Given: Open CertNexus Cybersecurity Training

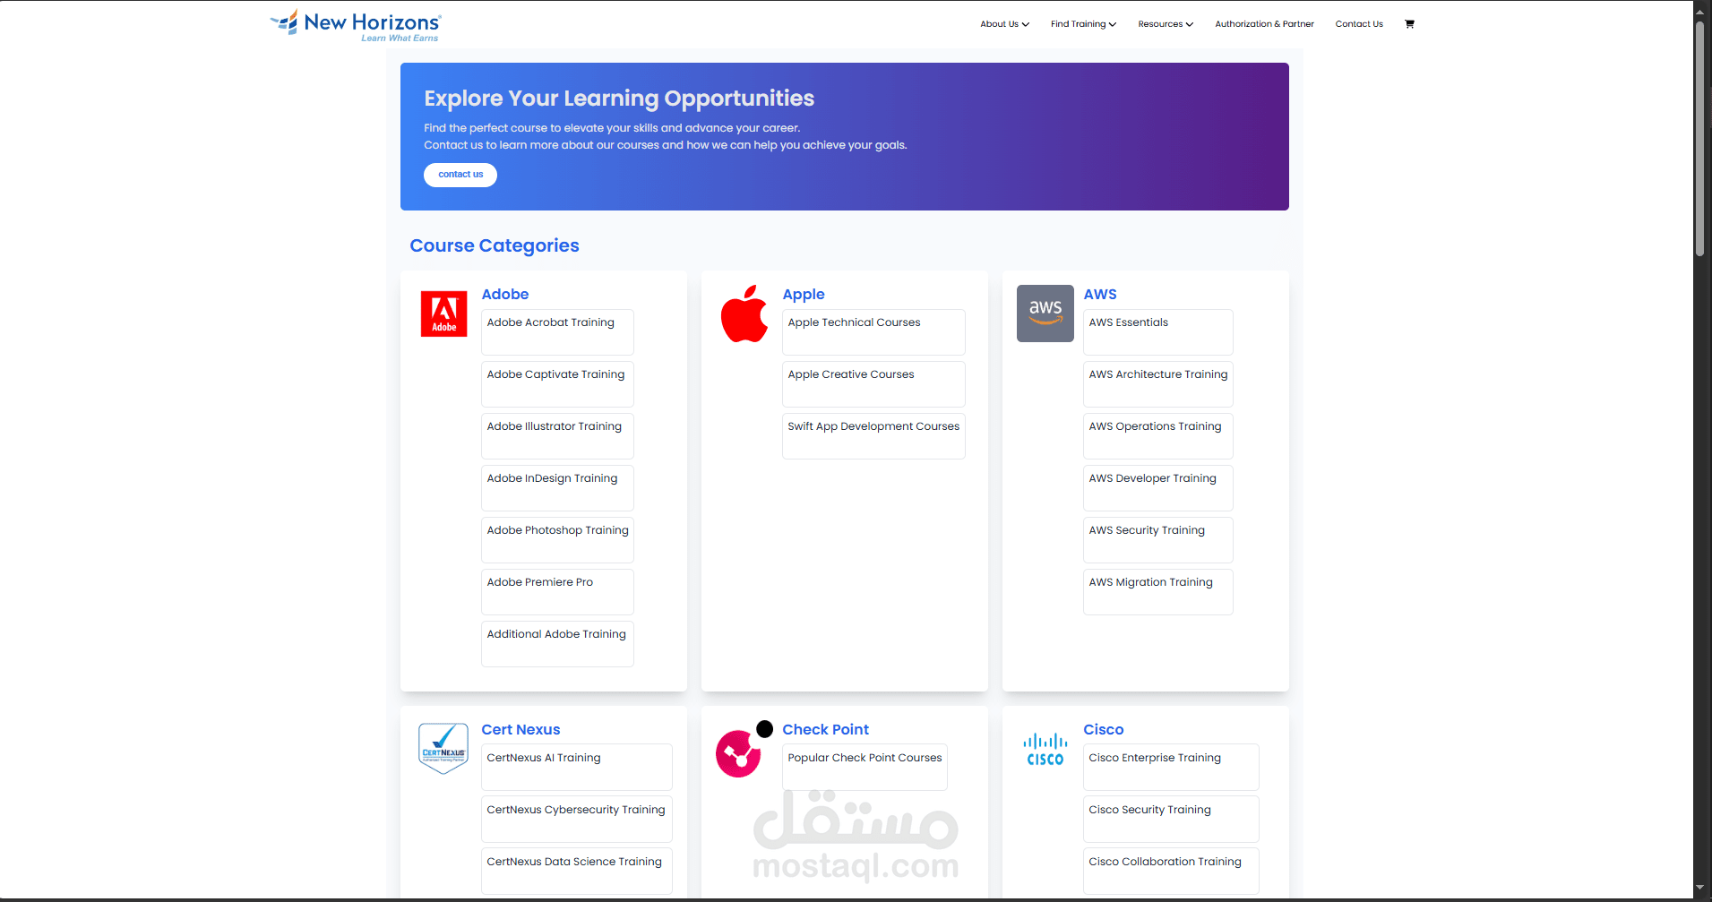Looking at the screenshot, I should tap(577, 820).
